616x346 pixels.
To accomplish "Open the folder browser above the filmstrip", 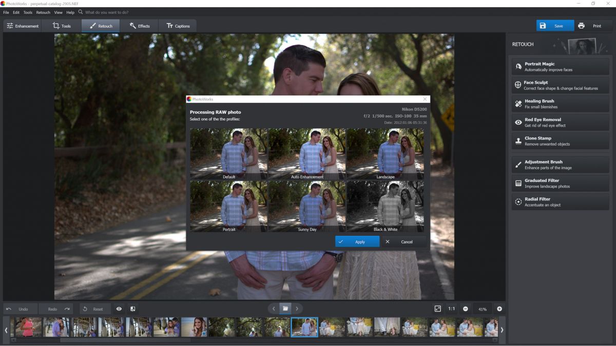I will [285, 308].
